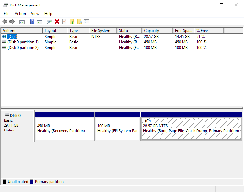Click the Forward arrow in toolbar

coord(12,22)
